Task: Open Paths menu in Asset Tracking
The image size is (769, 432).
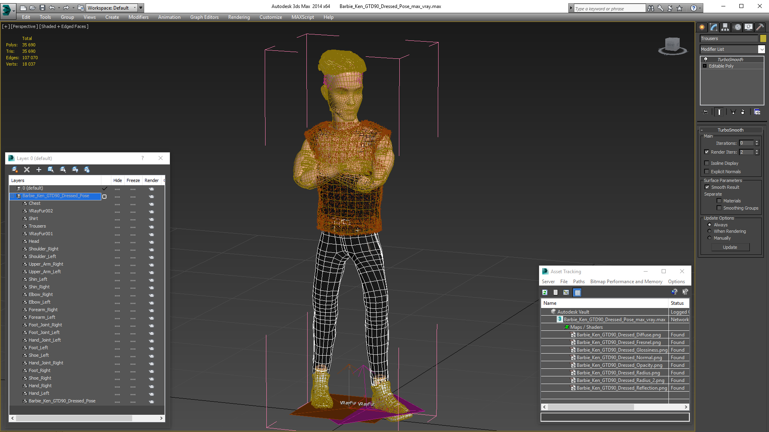Action: point(579,282)
